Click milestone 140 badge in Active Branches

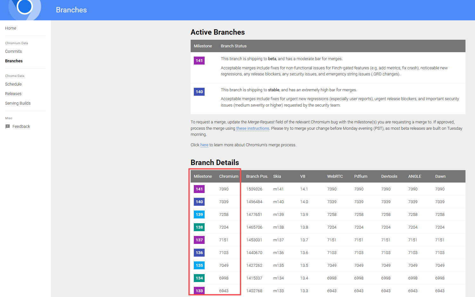199,92
